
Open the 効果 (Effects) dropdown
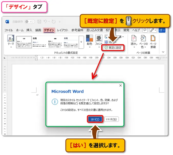tap(111, 42)
